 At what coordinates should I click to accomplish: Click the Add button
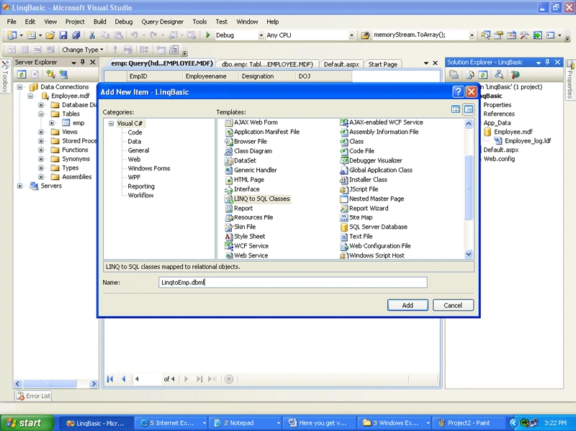pos(408,305)
